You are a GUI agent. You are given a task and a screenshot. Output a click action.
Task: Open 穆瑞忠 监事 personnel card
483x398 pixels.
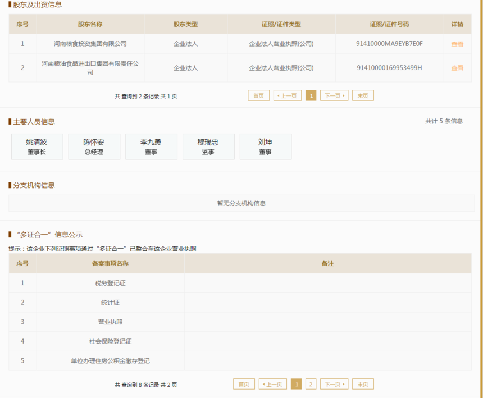click(x=208, y=147)
